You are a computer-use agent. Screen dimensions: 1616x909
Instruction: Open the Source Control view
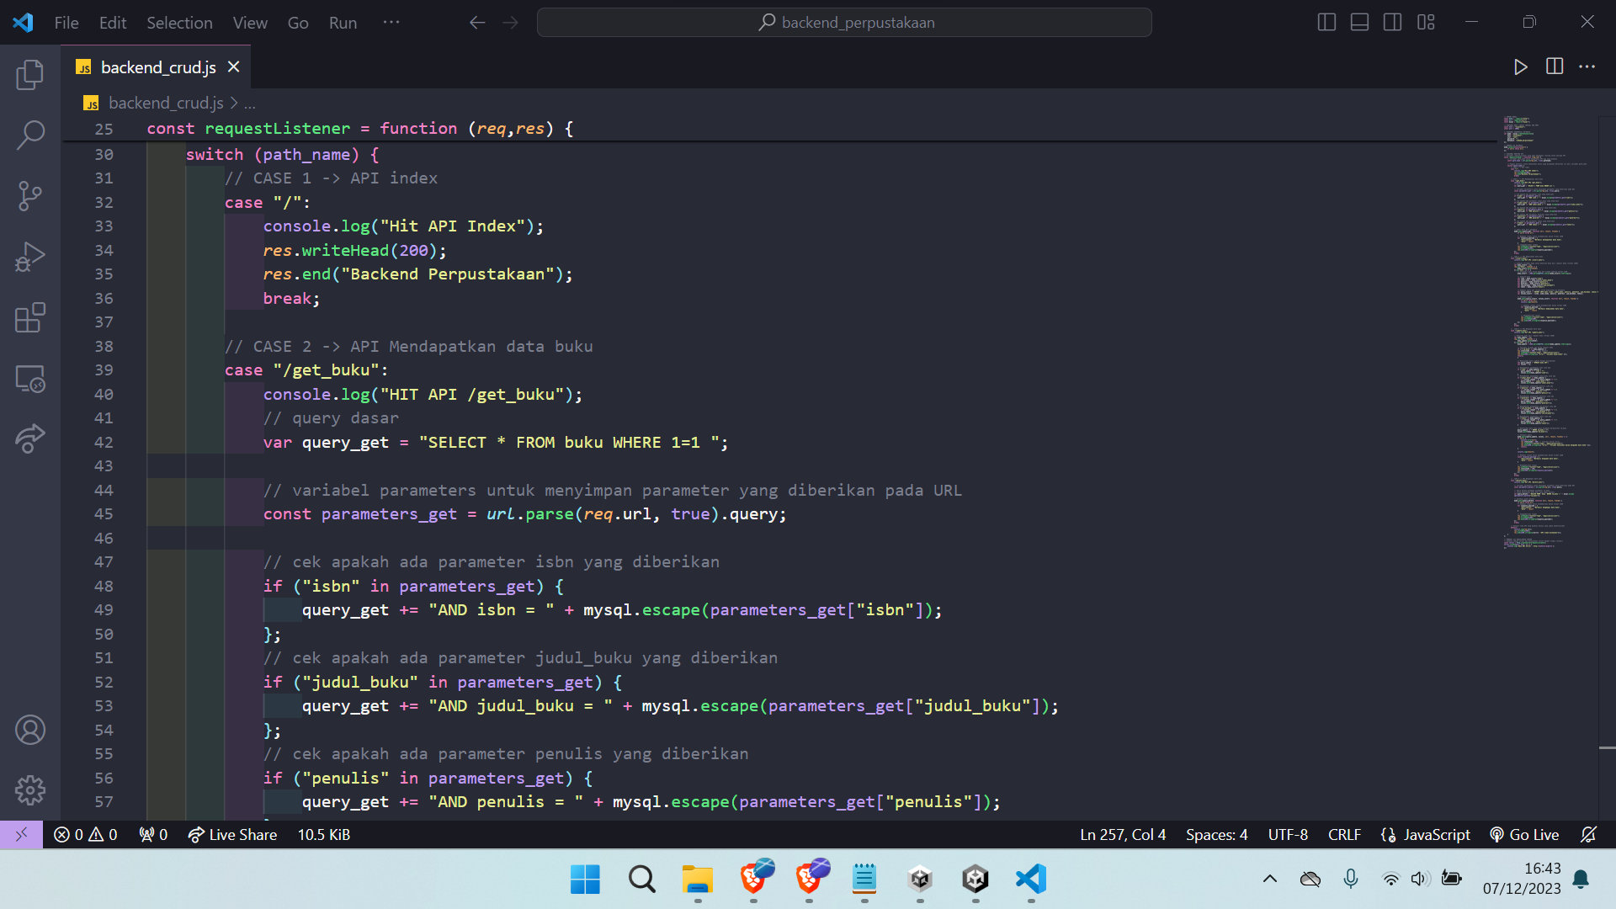pyautogui.click(x=30, y=196)
